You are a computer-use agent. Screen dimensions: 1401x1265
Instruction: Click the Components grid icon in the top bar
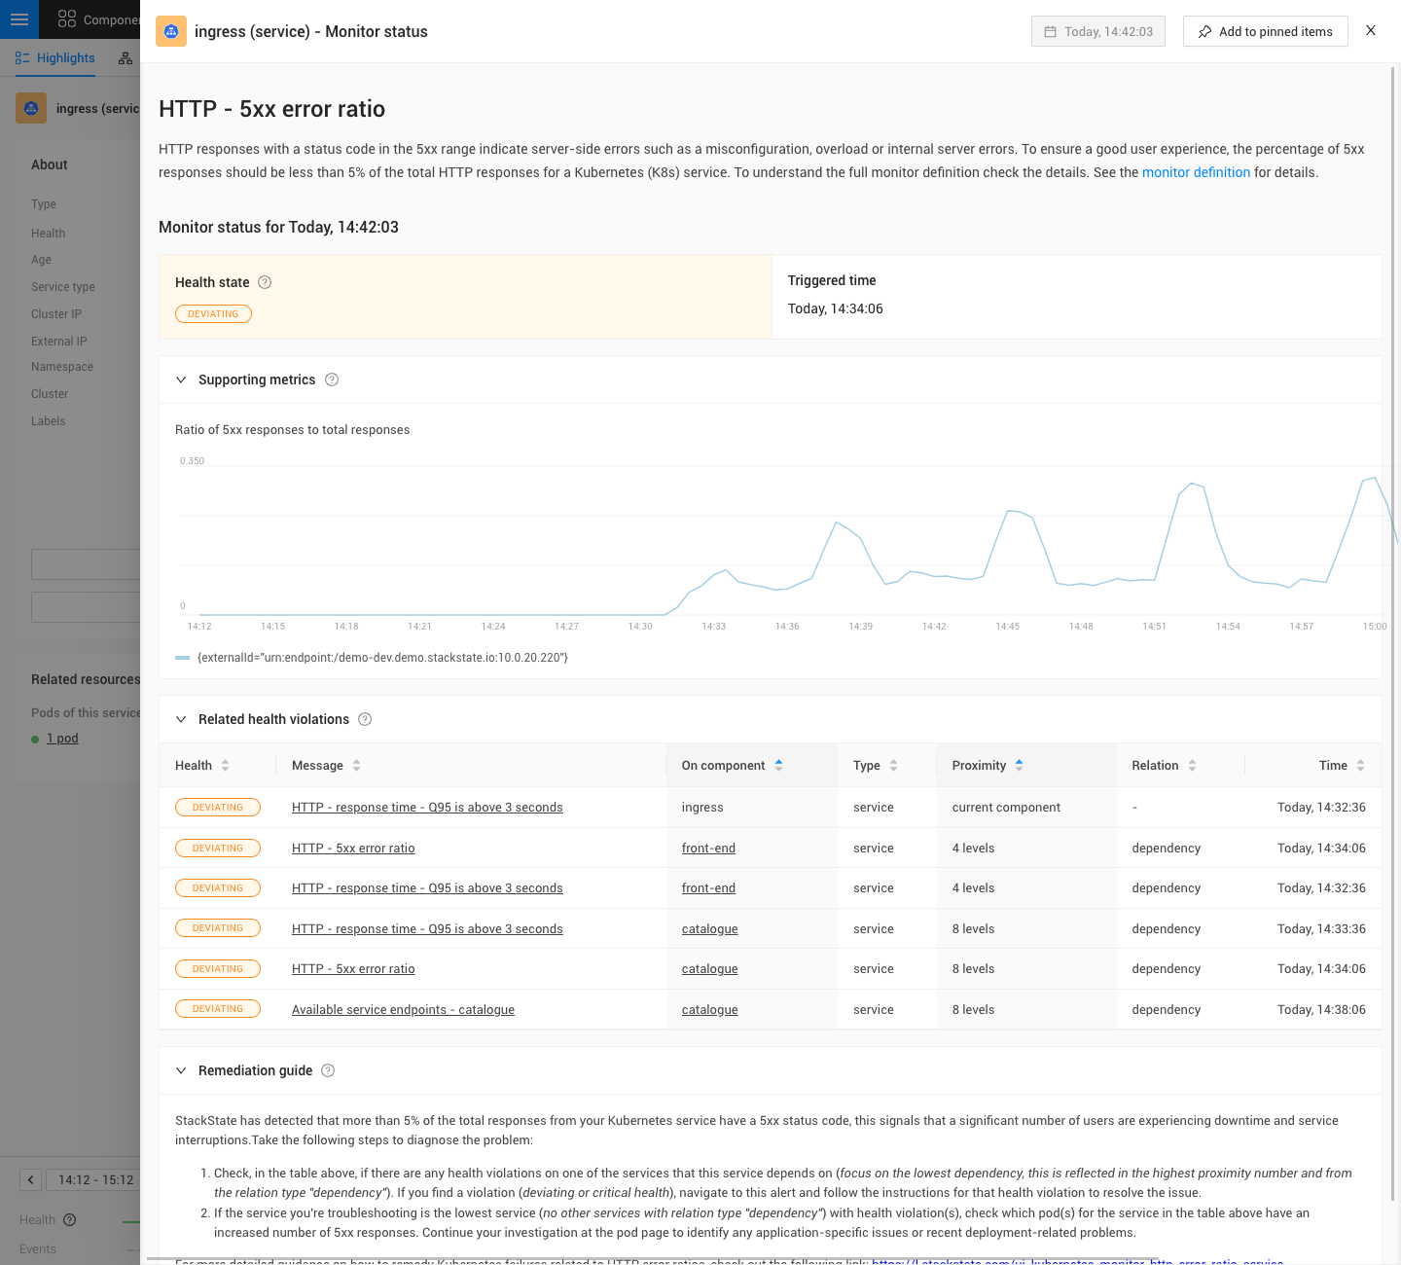click(x=66, y=19)
